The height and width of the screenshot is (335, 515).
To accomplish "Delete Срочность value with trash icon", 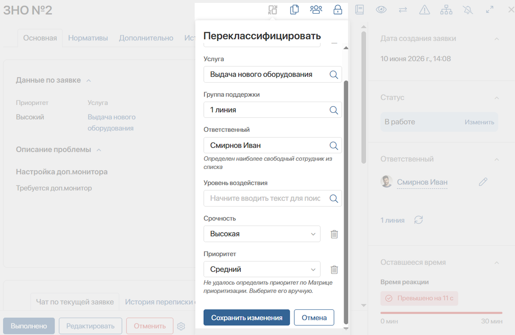I will pyautogui.click(x=334, y=234).
